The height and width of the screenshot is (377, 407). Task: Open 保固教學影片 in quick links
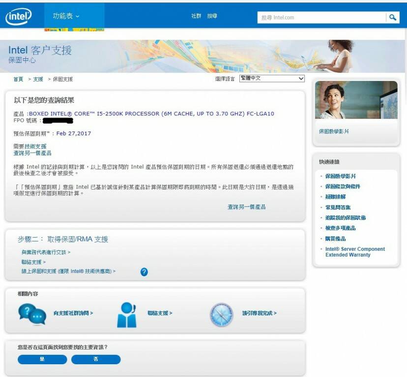tap(341, 176)
